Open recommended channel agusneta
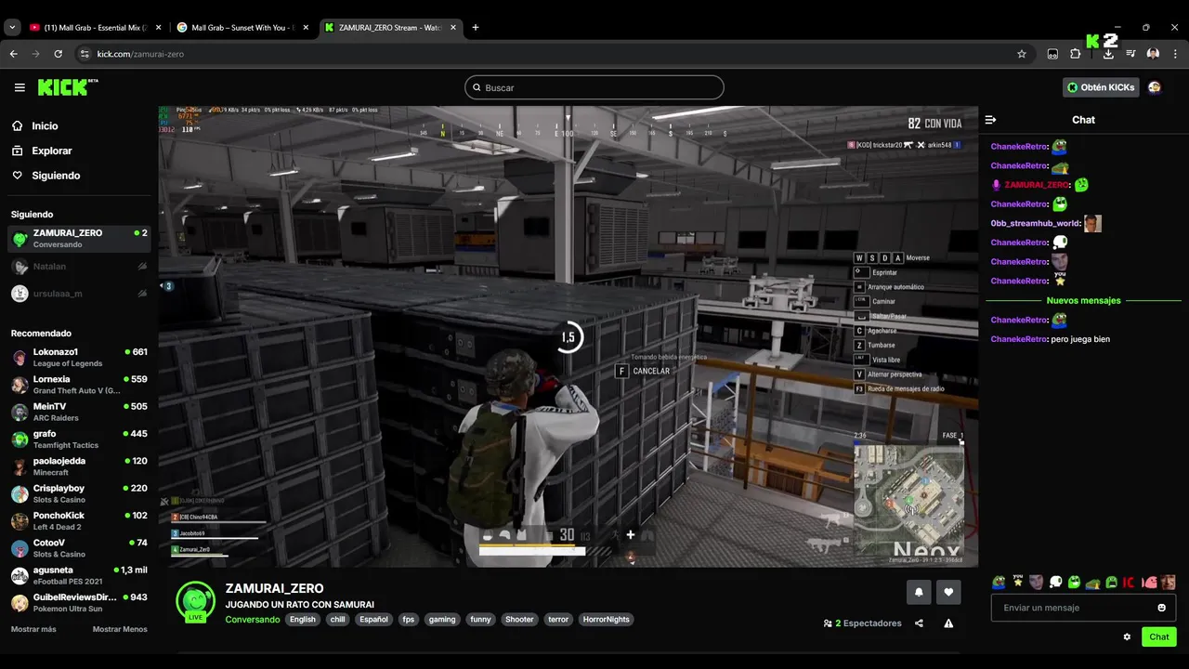Screen dimensions: 1189x669 click(x=79, y=575)
